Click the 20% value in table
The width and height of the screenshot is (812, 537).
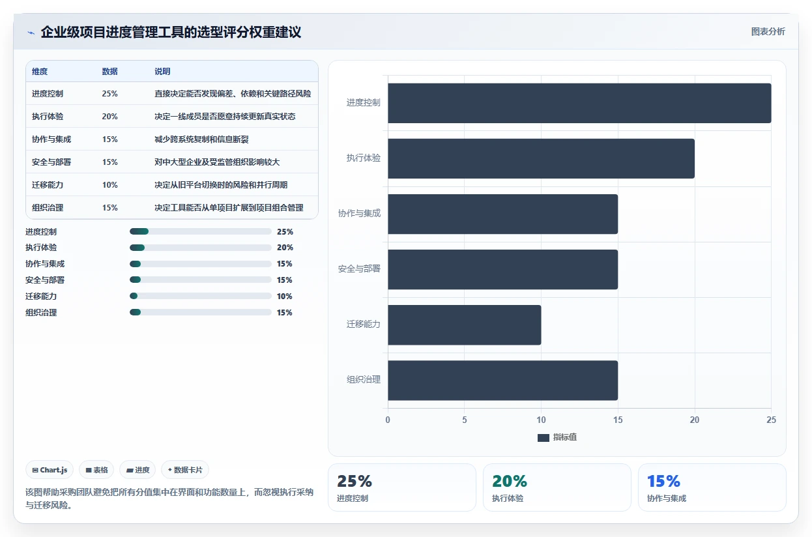(x=109, y=117)
